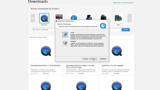Click Download link for QuickTime 7.6.4 Leopard
The image size is (160, 90).
pyautogui.click(x=116, y=73)
